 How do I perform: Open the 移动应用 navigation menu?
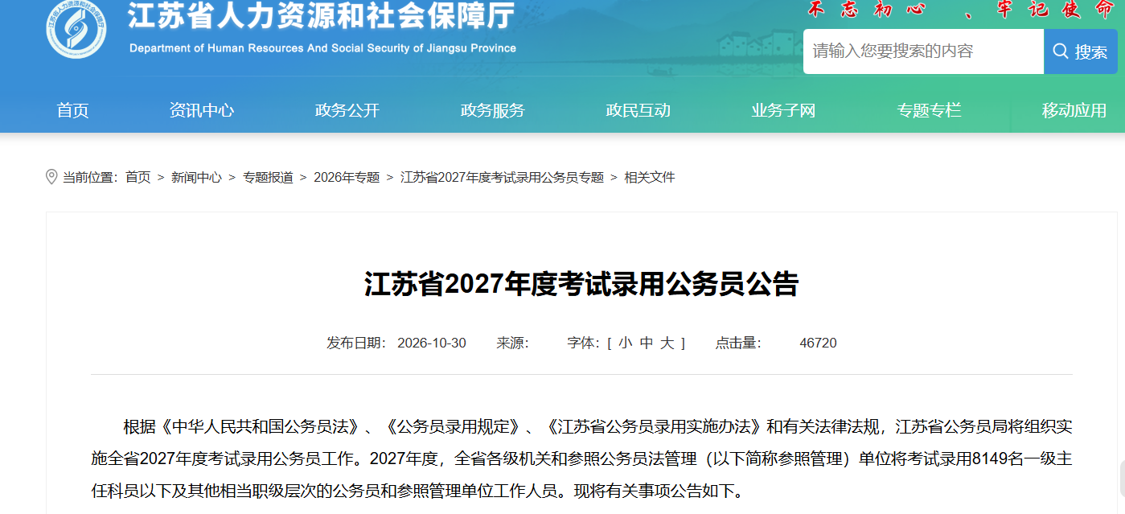[1075, 111]
